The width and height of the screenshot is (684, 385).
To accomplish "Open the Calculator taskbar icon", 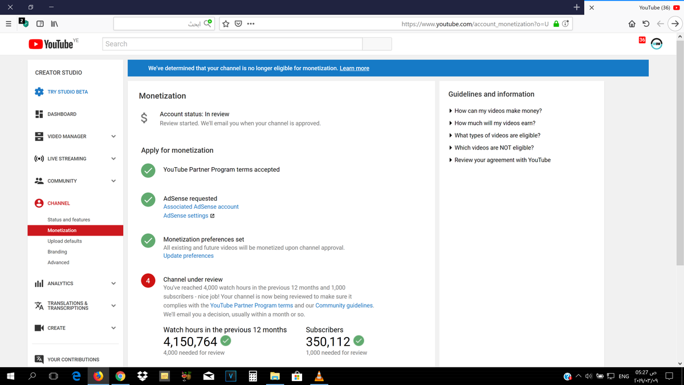I will (x=253, y=376).
